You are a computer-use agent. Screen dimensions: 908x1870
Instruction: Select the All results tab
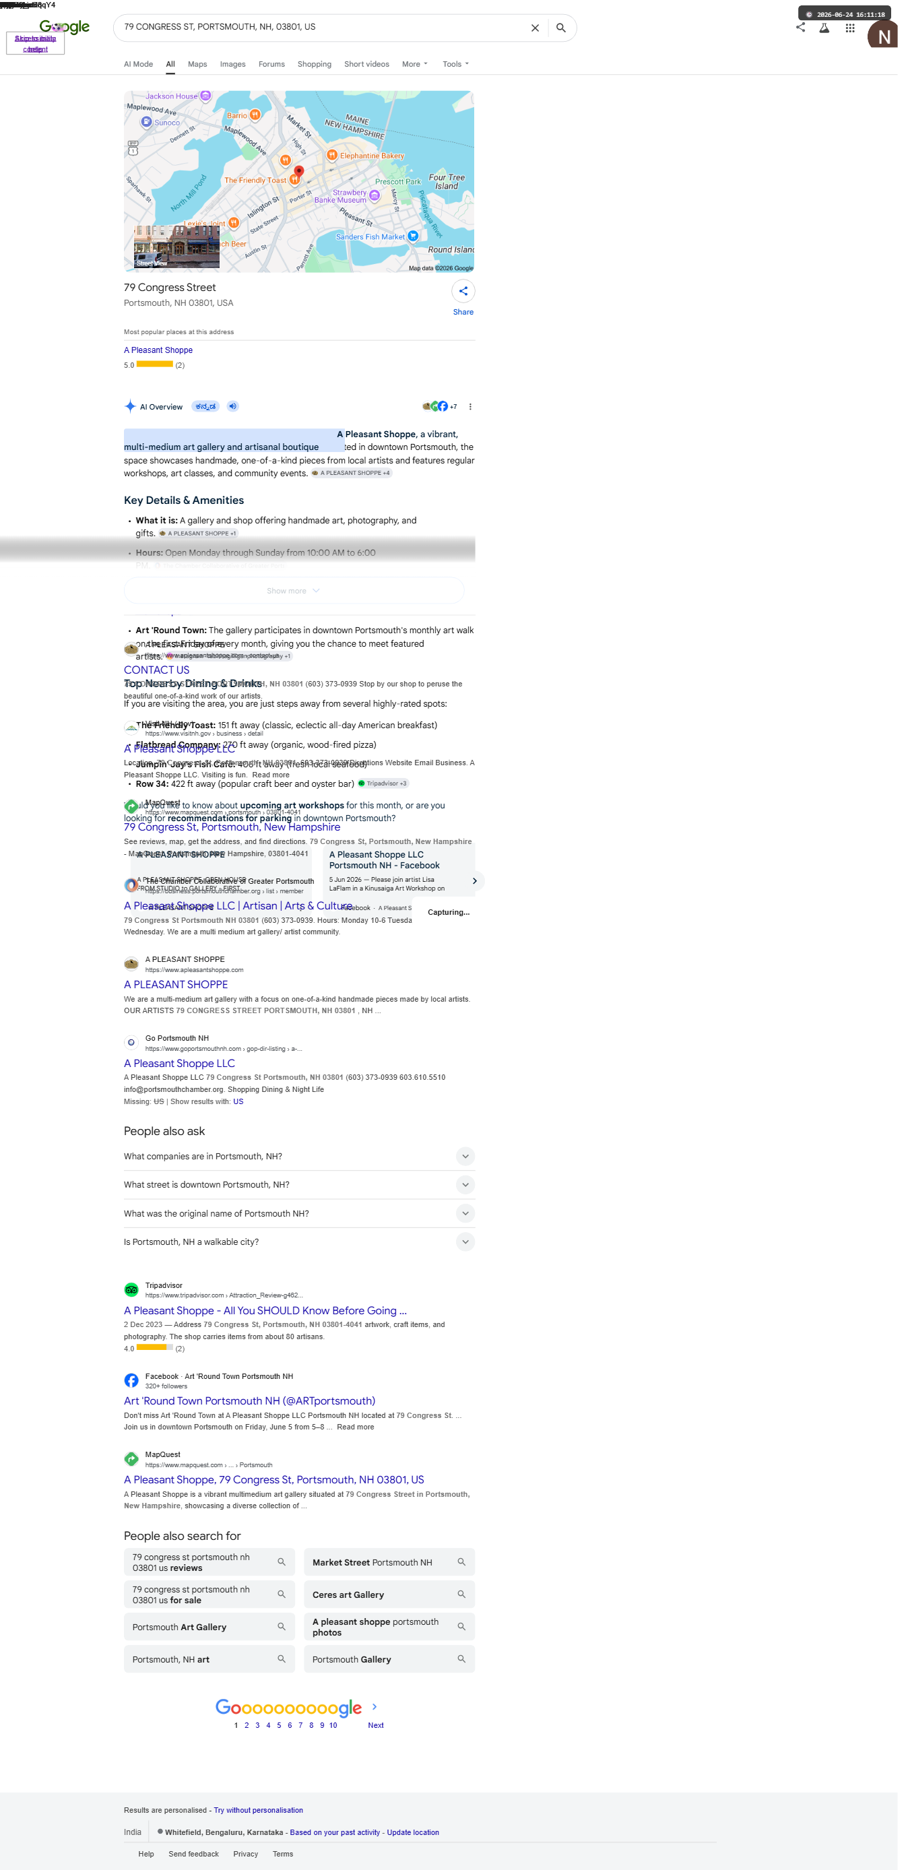coord(172,65)
